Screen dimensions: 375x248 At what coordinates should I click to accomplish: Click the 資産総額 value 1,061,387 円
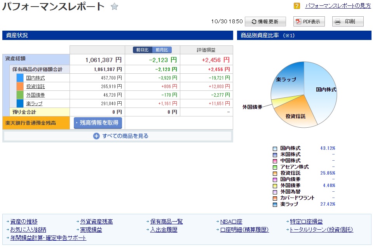pos(103,60)
